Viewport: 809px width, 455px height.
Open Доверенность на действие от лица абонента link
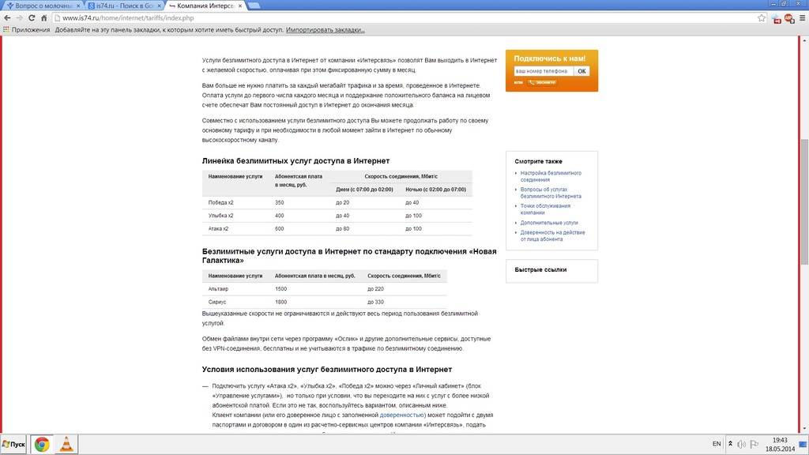(552, 235)
